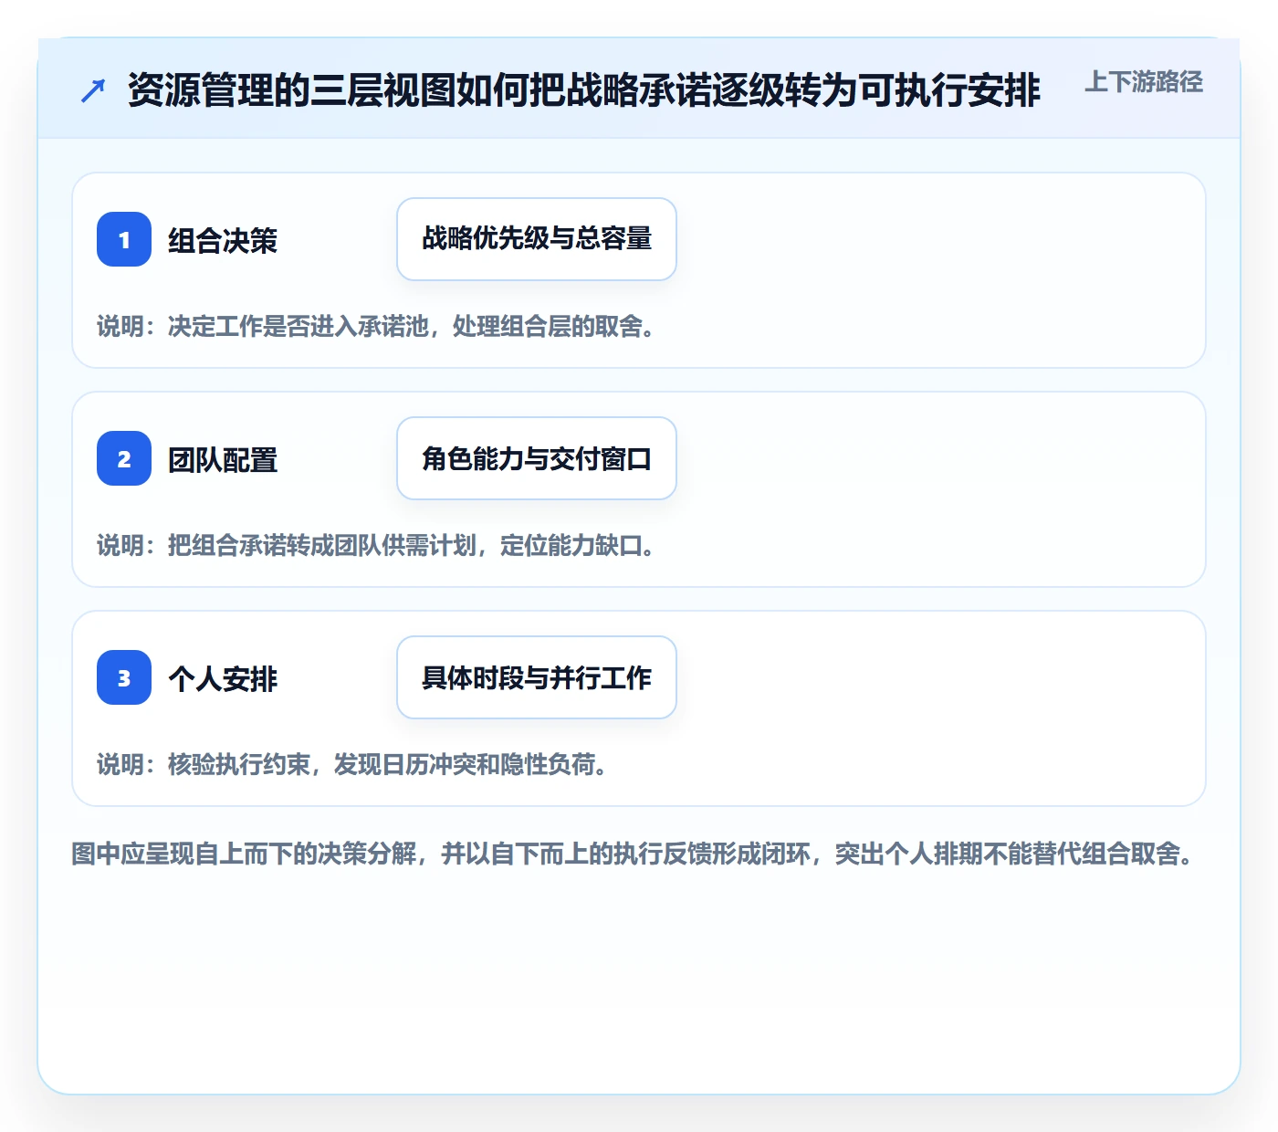Click the 角色能力与交付窗口 chip
This screenshot has width=1278, height=1132.
pyautogui.click(x=537, y=458)
